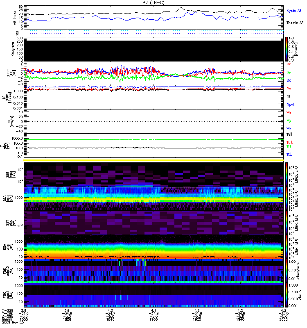Click the -34.7 Y-GSE position value

[x=110, y=314]
